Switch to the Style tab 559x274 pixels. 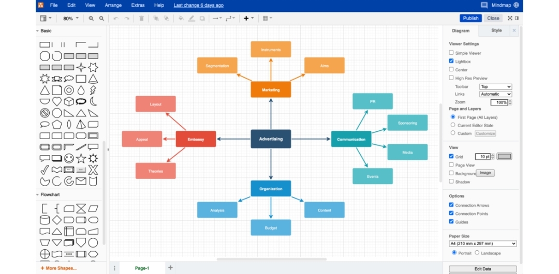tap(496, 31)
